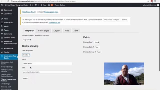Click the Plugins icon in sidebar

point(2,52)
